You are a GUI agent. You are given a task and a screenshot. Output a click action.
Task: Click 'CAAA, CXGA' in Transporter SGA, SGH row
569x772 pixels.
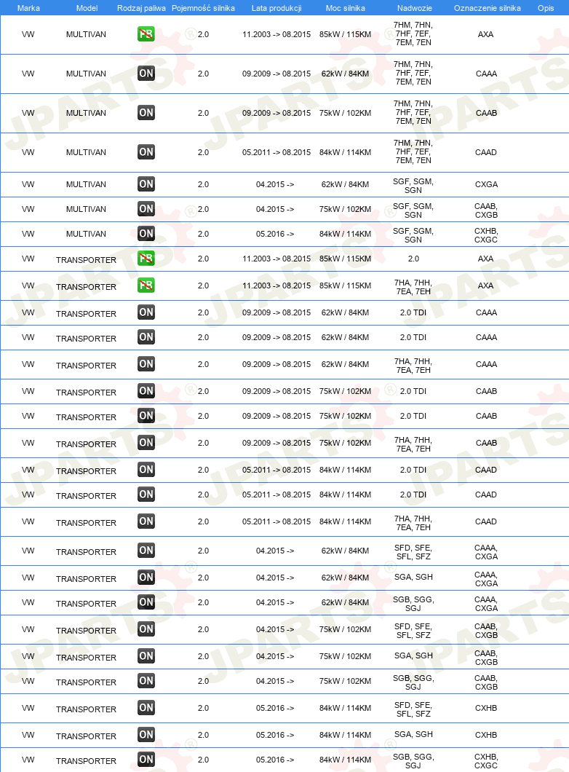tap(486, 579)
